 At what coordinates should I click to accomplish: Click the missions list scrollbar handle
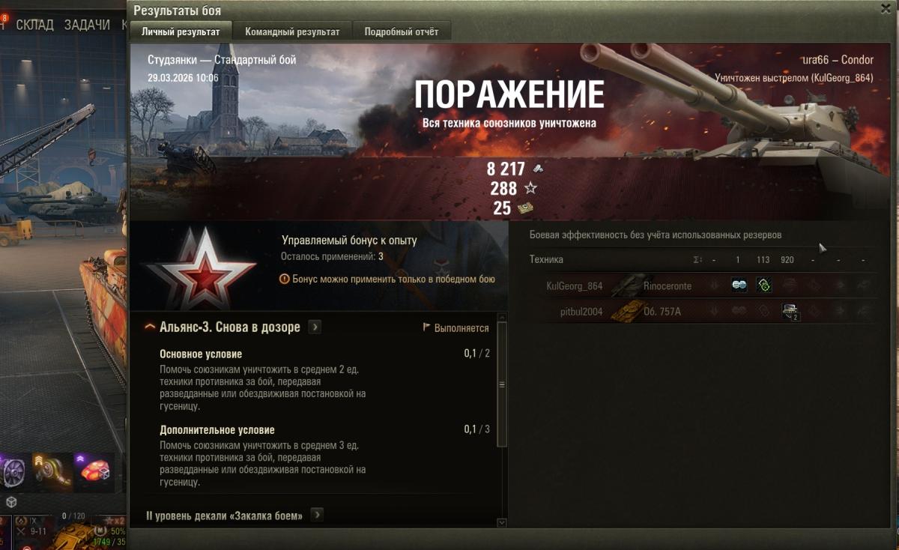pos(502,384)
